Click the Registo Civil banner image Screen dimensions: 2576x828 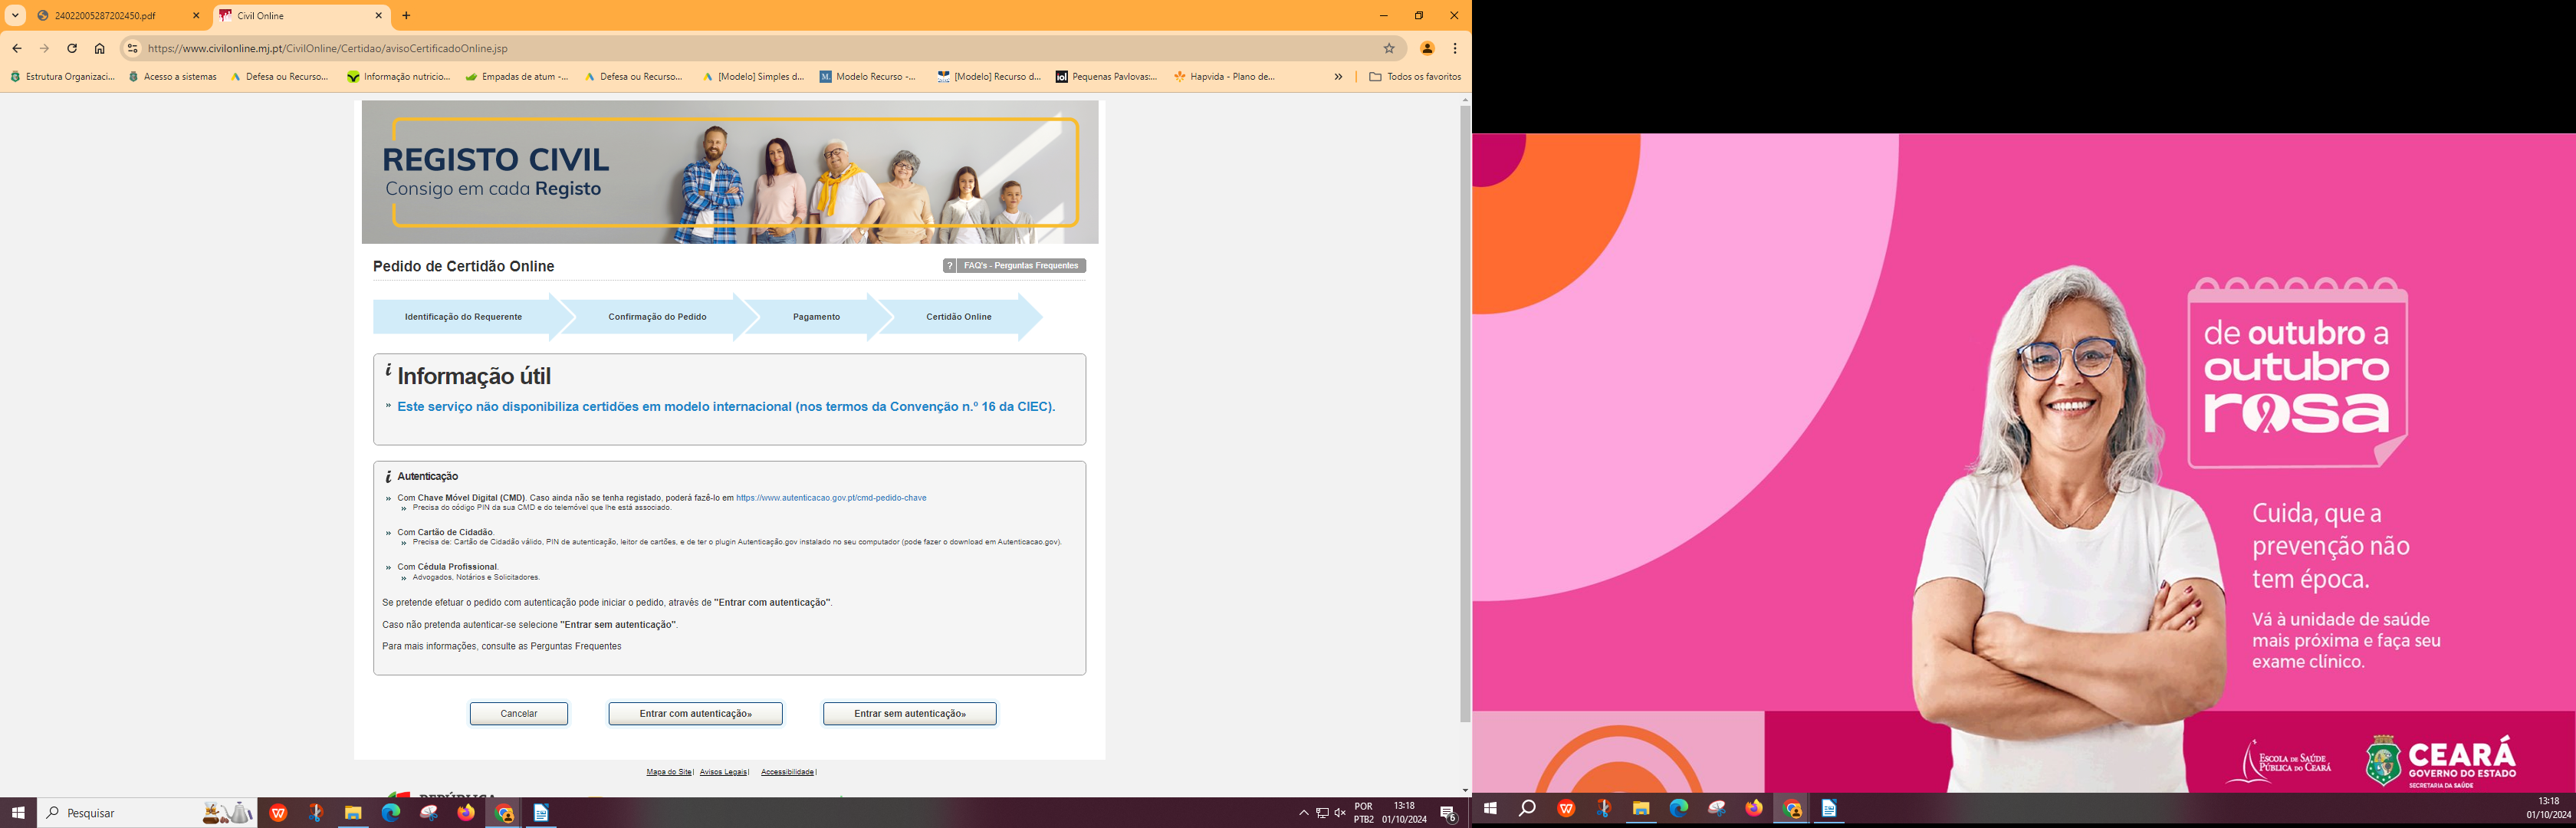tap(730, 172)
